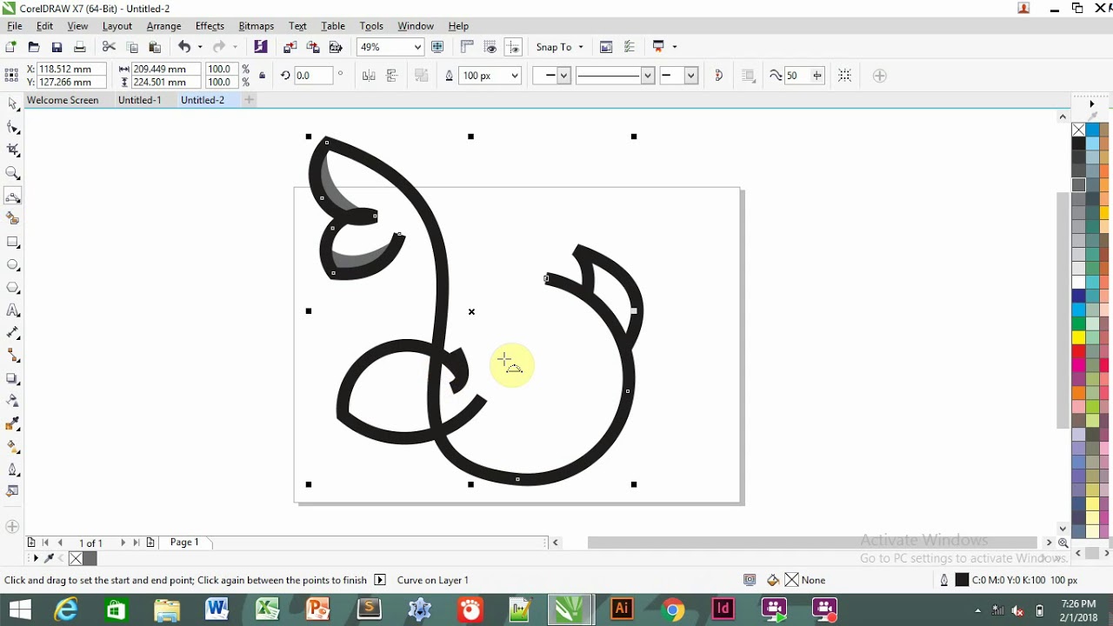Select the Shape edit tool
The image size is (1113, 626).
[x=13, y=128]
